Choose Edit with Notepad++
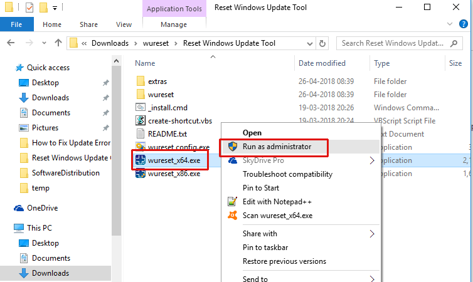 coord(277,202)
